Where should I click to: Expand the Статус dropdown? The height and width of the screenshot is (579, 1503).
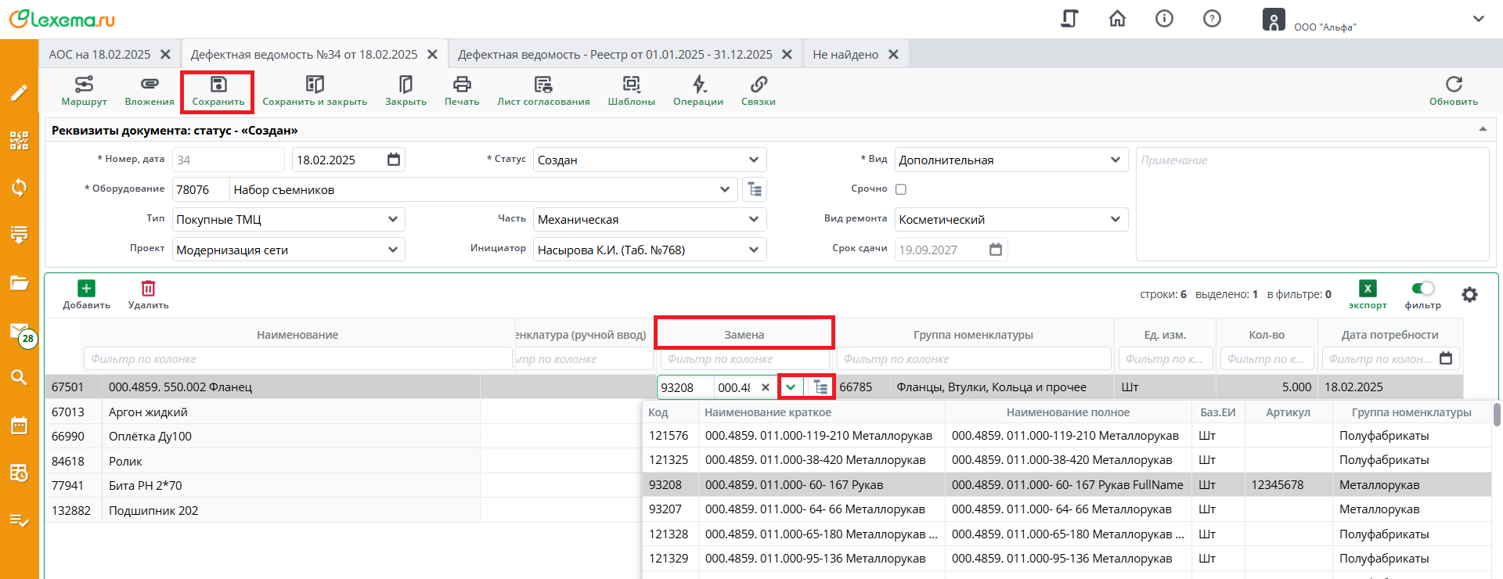tap(753, 160)
